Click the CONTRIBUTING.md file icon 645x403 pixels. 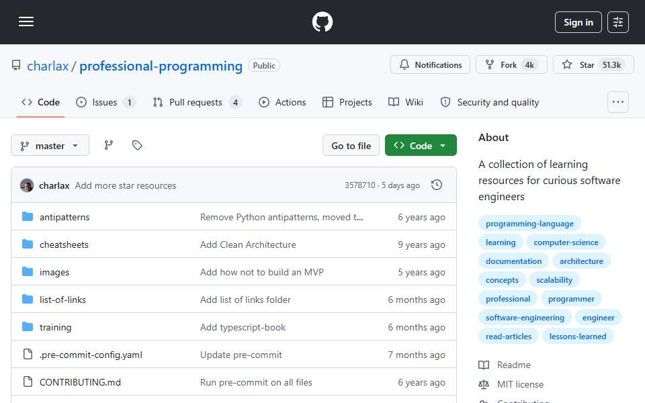point(28,382)
